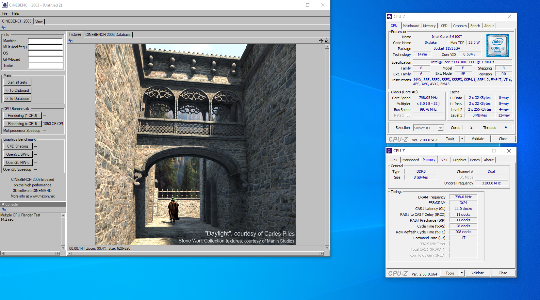Click Validate in lower CPU-Z window
Viewport: 540px width, 300px height.
tap(478, 273)
